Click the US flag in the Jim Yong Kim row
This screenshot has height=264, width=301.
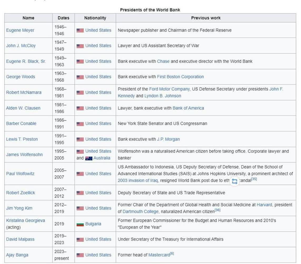(x=80, y=208)
